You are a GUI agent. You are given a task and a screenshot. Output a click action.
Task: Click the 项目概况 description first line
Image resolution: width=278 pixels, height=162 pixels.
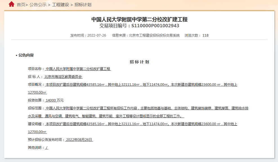point(141,85)
